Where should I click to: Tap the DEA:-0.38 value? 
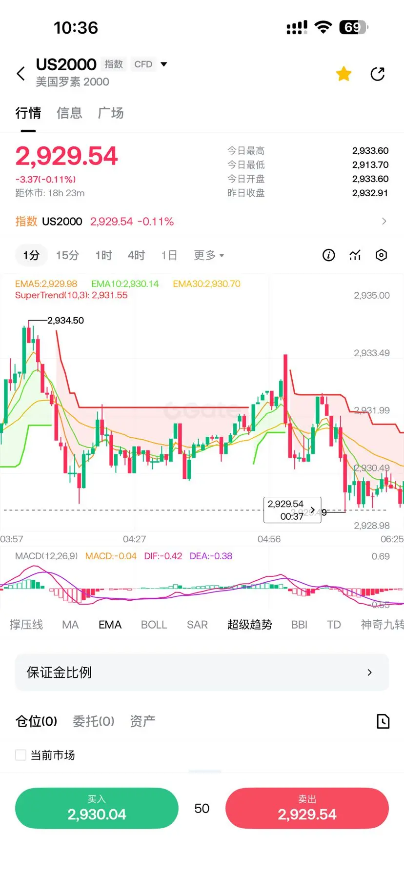[211, 556]
